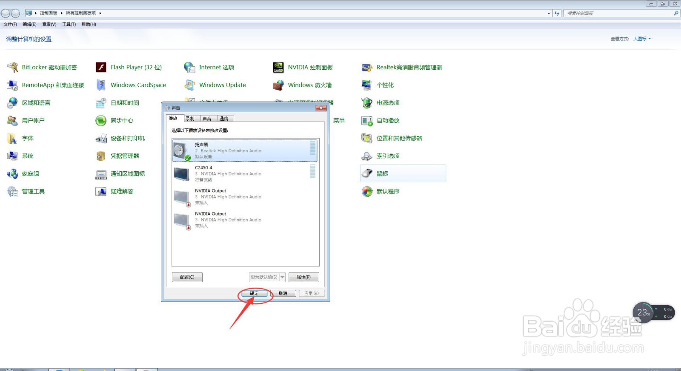Click the 确定 button in Sound dialog
This screenshot has height=371, width=681.
(x=254, y=293)
